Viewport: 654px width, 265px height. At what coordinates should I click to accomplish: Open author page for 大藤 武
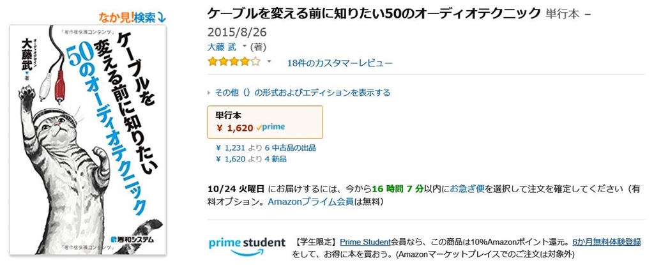(222, 47)
